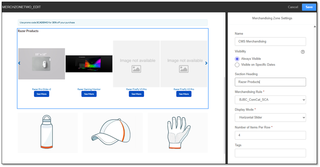Click See More under Razer Pro Glide v2

pos(41,94)
